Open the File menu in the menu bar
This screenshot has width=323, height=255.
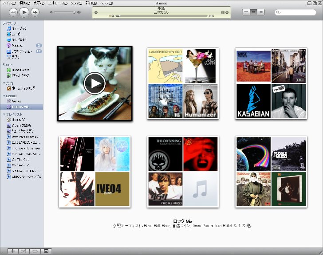[9, 3]
